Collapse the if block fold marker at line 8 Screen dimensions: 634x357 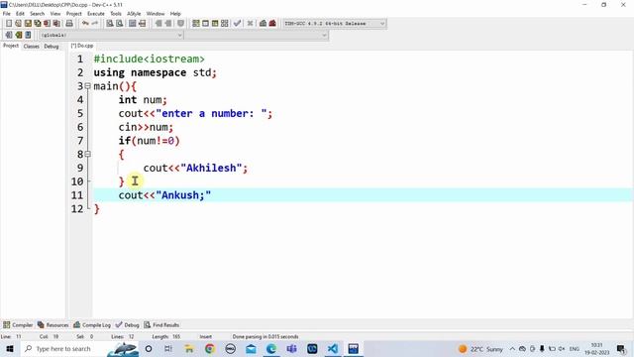tap(88, 155)
